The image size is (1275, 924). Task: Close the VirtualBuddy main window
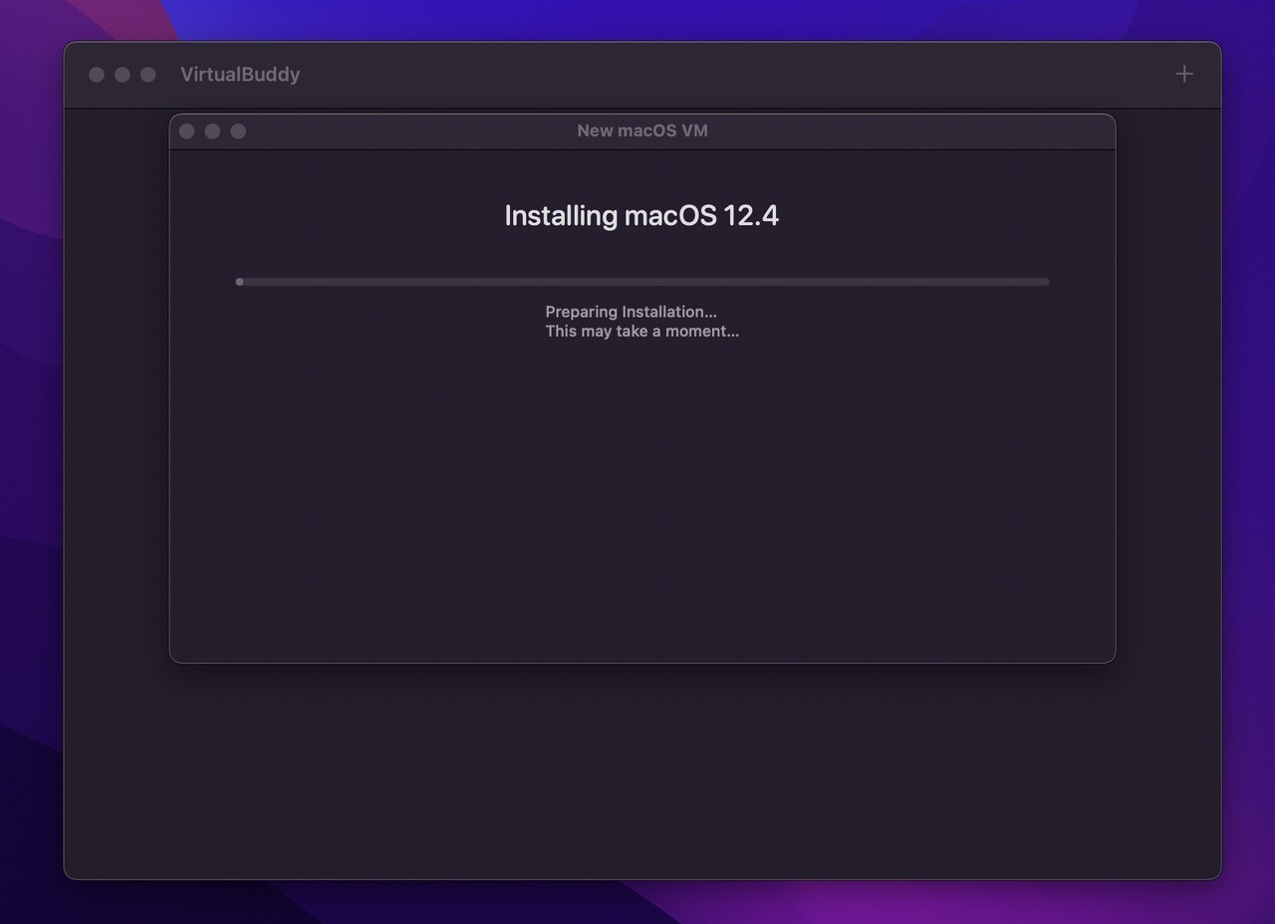coord(96,74)
